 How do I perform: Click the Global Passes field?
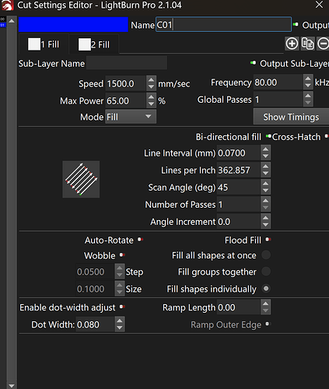pos(278,100)
